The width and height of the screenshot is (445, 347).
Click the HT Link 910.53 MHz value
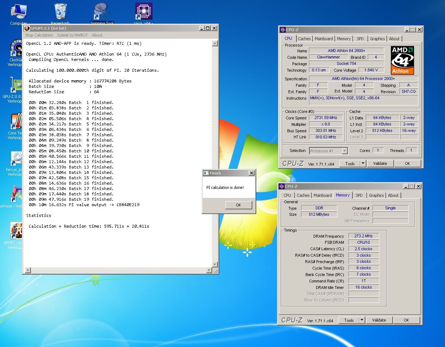(326, 137)
